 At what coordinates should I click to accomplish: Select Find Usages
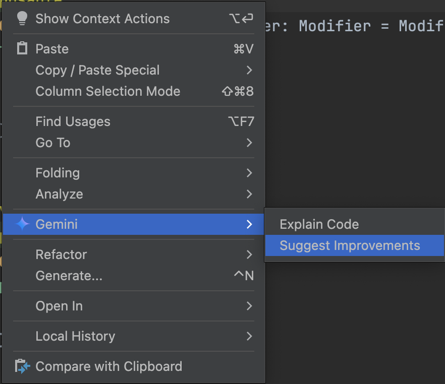point(133,121)
